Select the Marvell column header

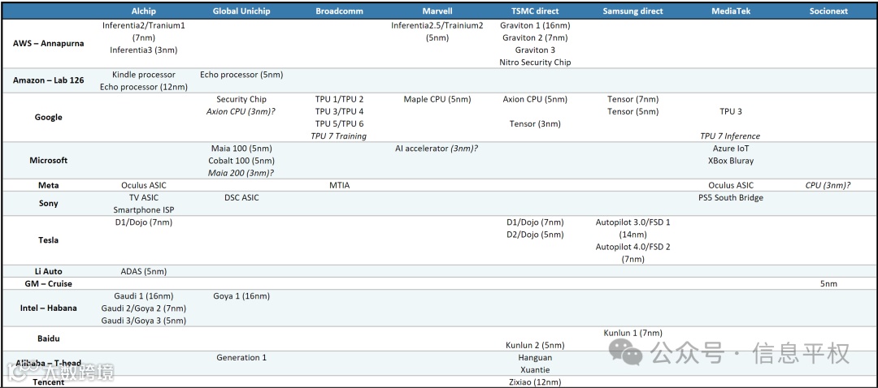coord(437,11)
